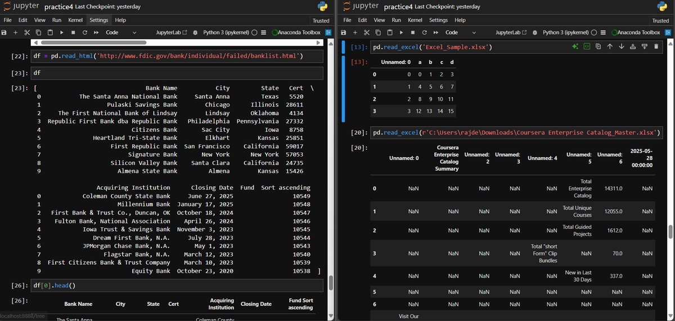Click the value 14311.0 in the table
The width and height of the screenshot is (675, 321).
[x=613, y=189]
